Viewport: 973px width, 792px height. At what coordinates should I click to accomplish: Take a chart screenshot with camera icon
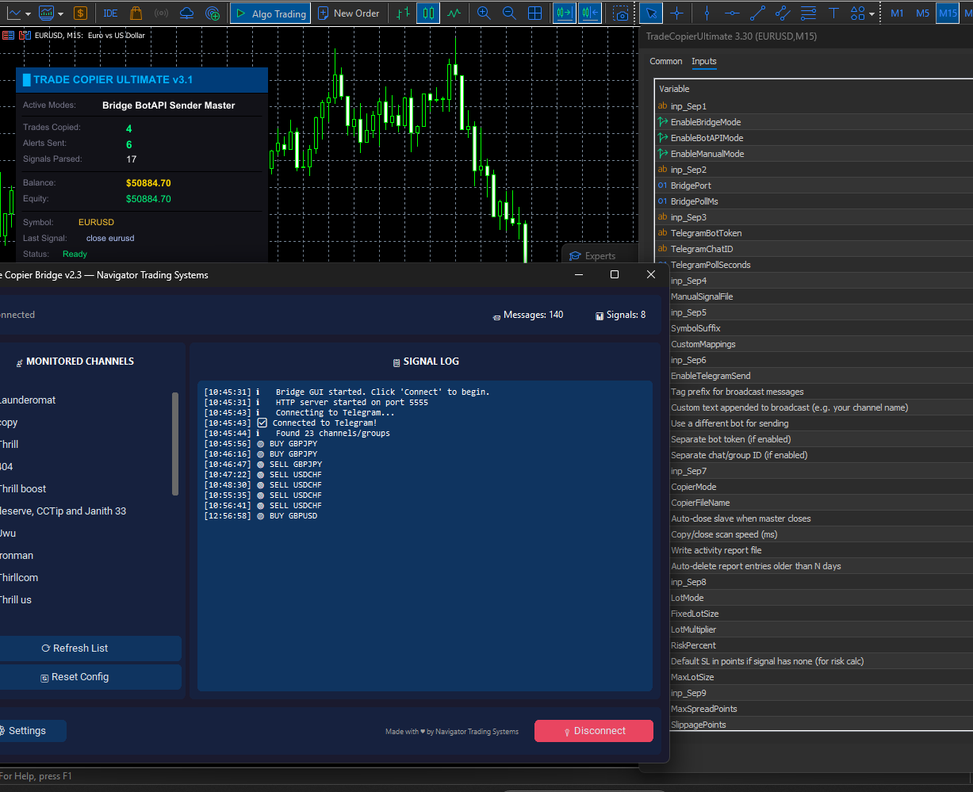(x=622, y=13)
